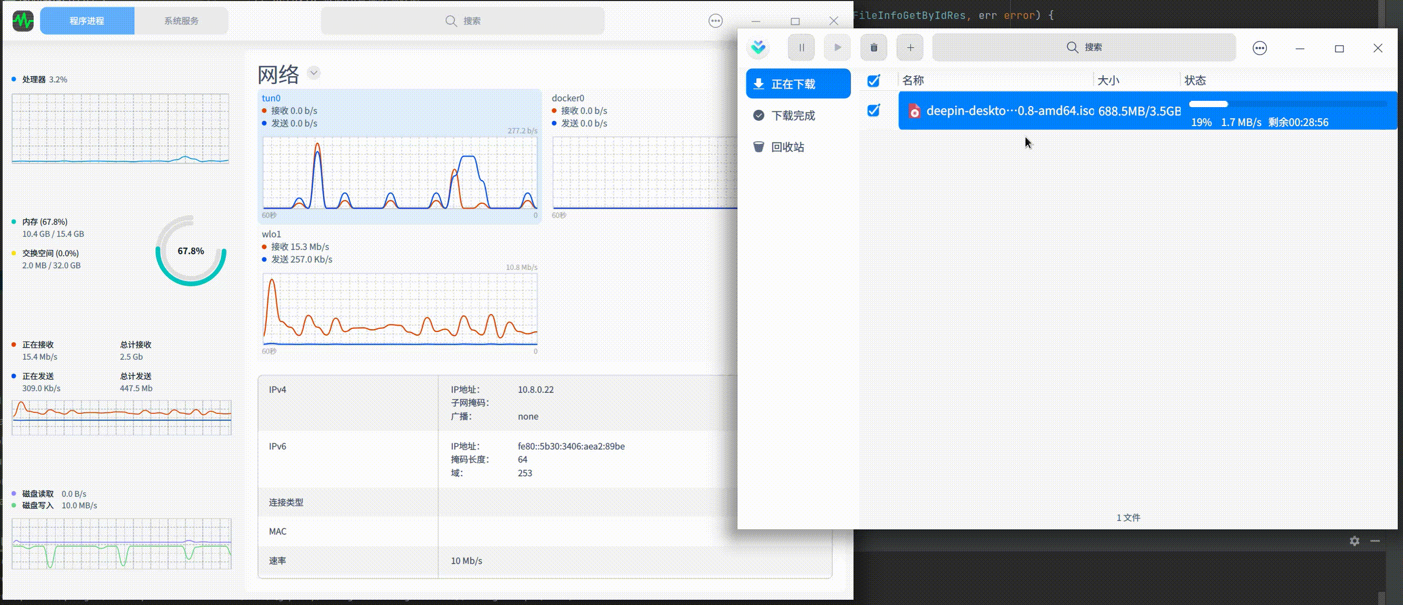Select the 正在下载 sidebar item
This screenshot has height=605, width=1403.
pos(798,84)
